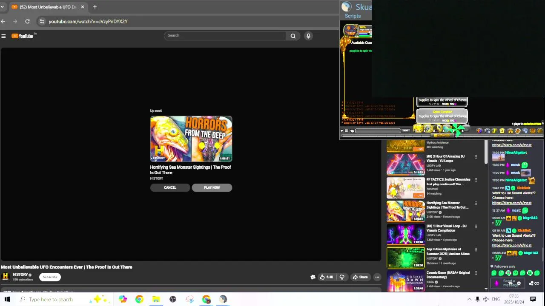Click the game speech bubble icon
The image size is (545, 306).
[352, 131]
